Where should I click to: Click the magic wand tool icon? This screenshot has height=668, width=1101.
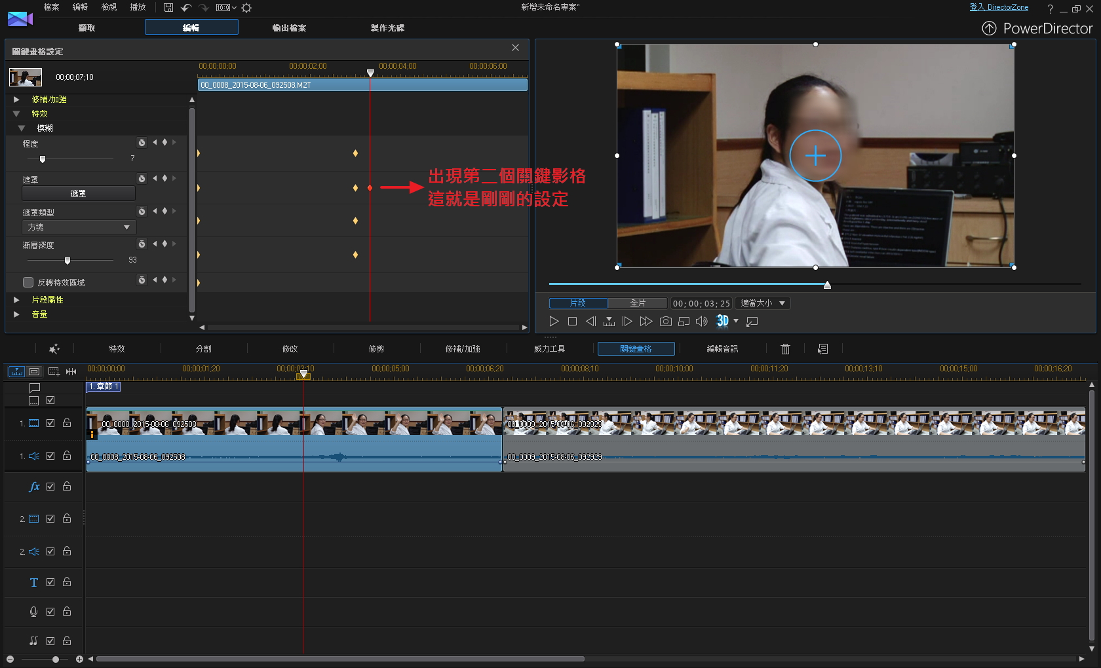[x=54, y=349]
